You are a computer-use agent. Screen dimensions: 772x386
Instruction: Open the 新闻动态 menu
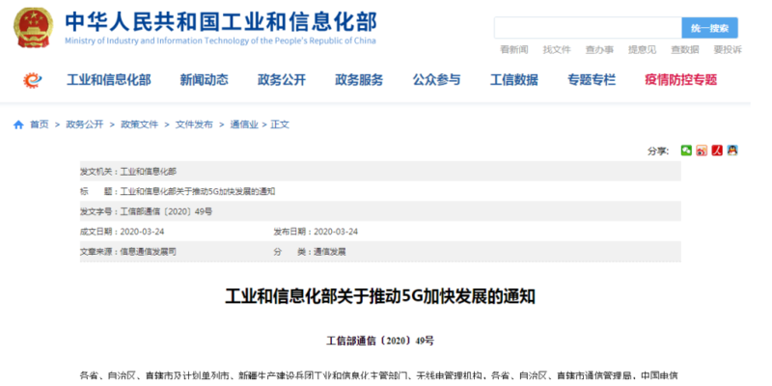point(204,80)
